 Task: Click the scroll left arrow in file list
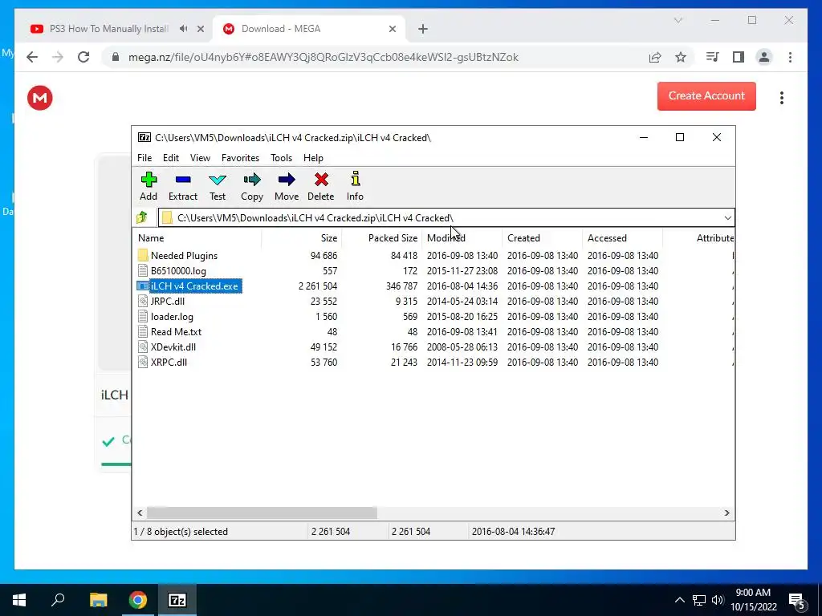point(140,513)
